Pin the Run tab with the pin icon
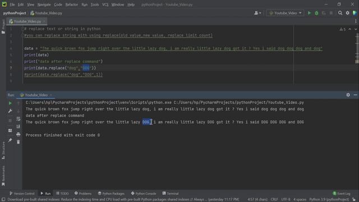 coord(10,140)
